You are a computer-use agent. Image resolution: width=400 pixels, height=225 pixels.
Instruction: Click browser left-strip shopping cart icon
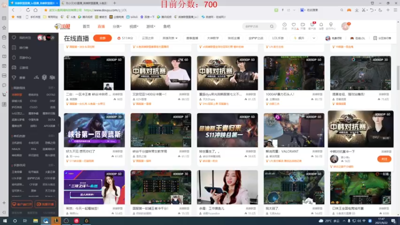coord(4,94)
